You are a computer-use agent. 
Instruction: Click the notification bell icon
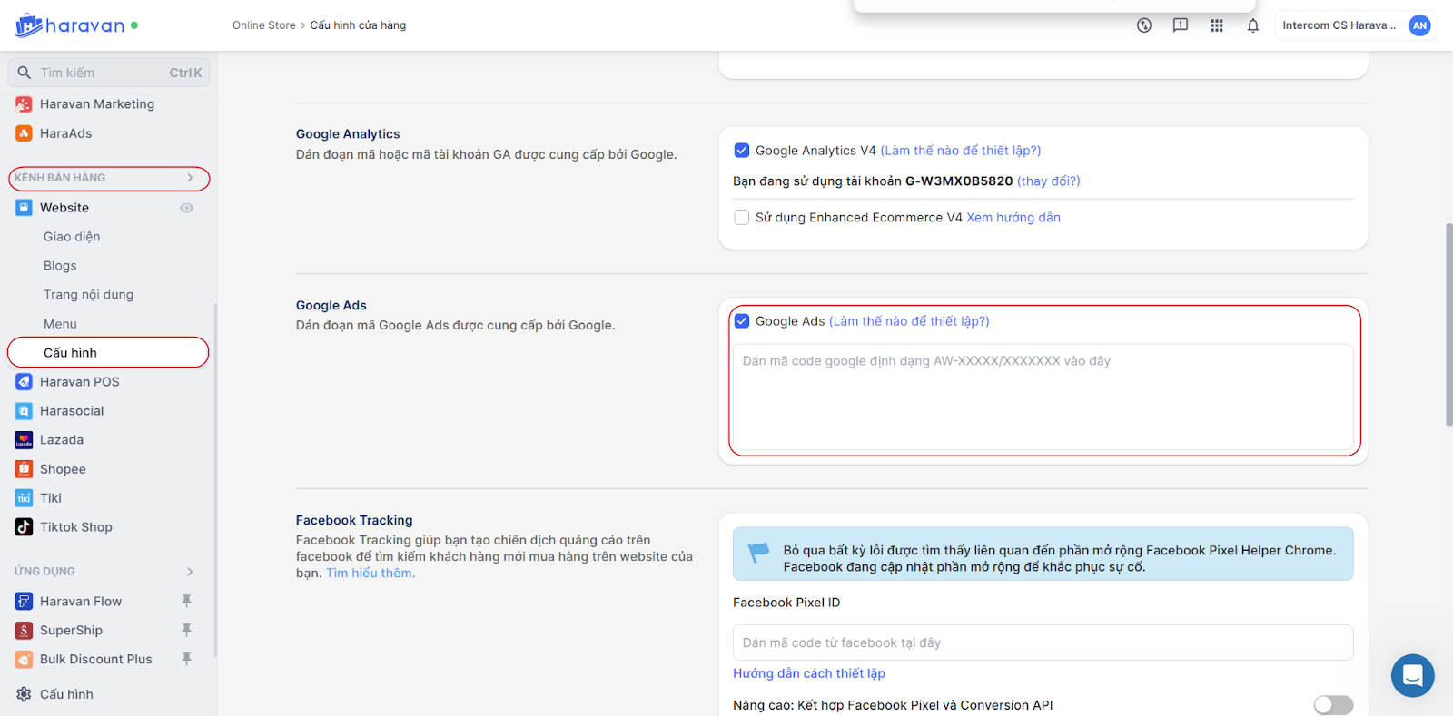point(1252,25)
